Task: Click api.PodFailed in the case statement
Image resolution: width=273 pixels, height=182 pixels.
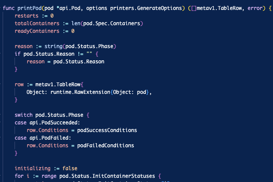Action: pyautogui.click(x=50, y=138)
